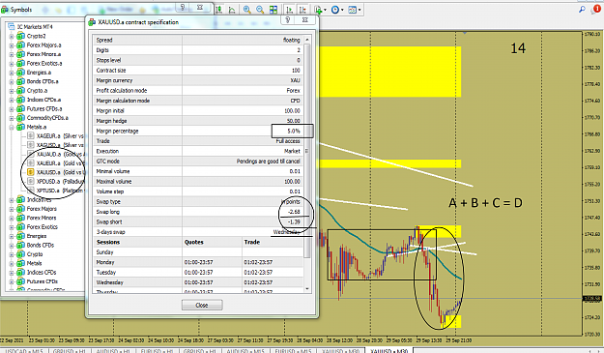
Task: Click the Indices CFDs tree label without .a suffix
Action: [42, 273]
